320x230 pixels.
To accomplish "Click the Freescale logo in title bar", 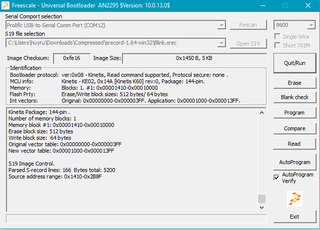I will click(x=5, y=5).
